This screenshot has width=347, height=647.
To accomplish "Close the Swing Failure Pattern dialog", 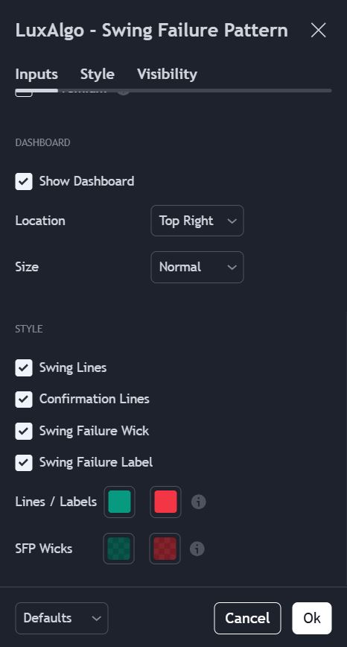I will click(318, 30).
